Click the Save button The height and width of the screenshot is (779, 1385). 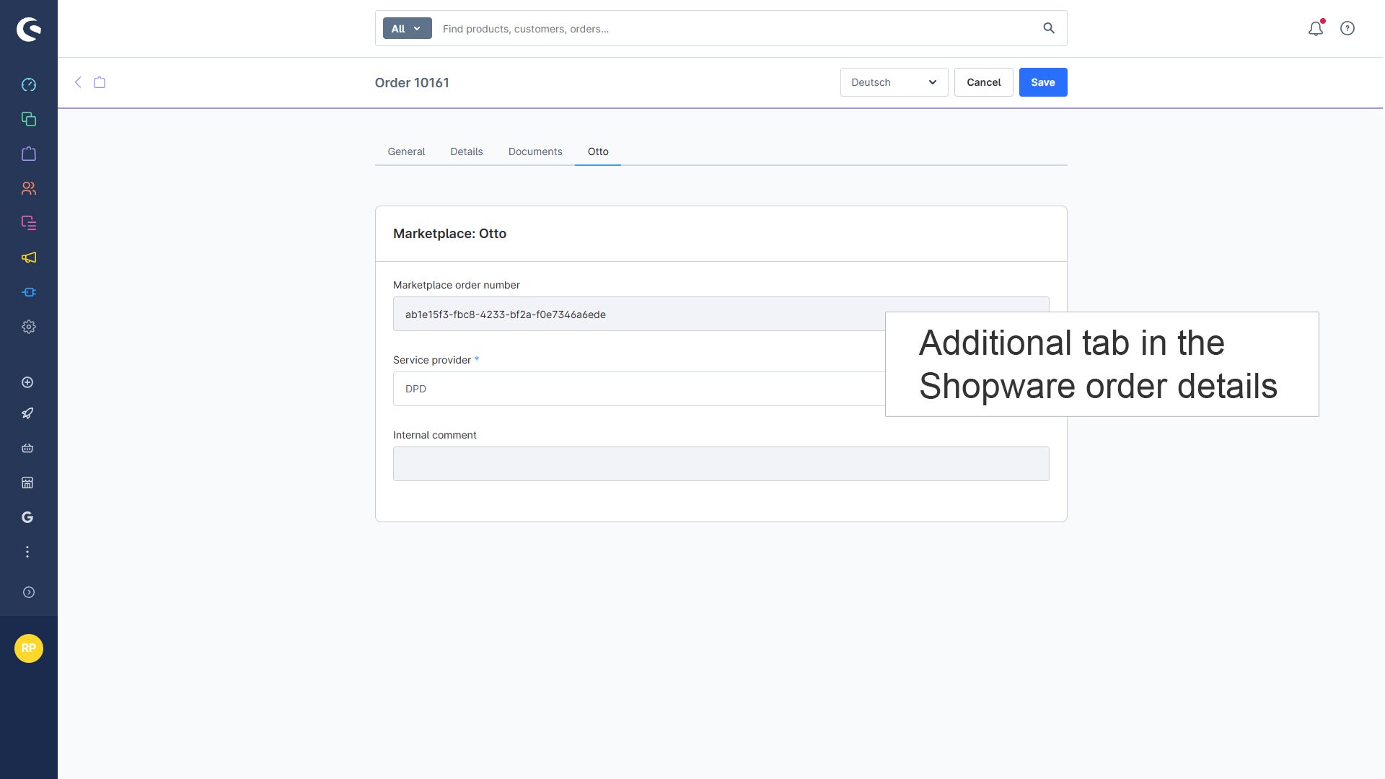point(1043,82)
